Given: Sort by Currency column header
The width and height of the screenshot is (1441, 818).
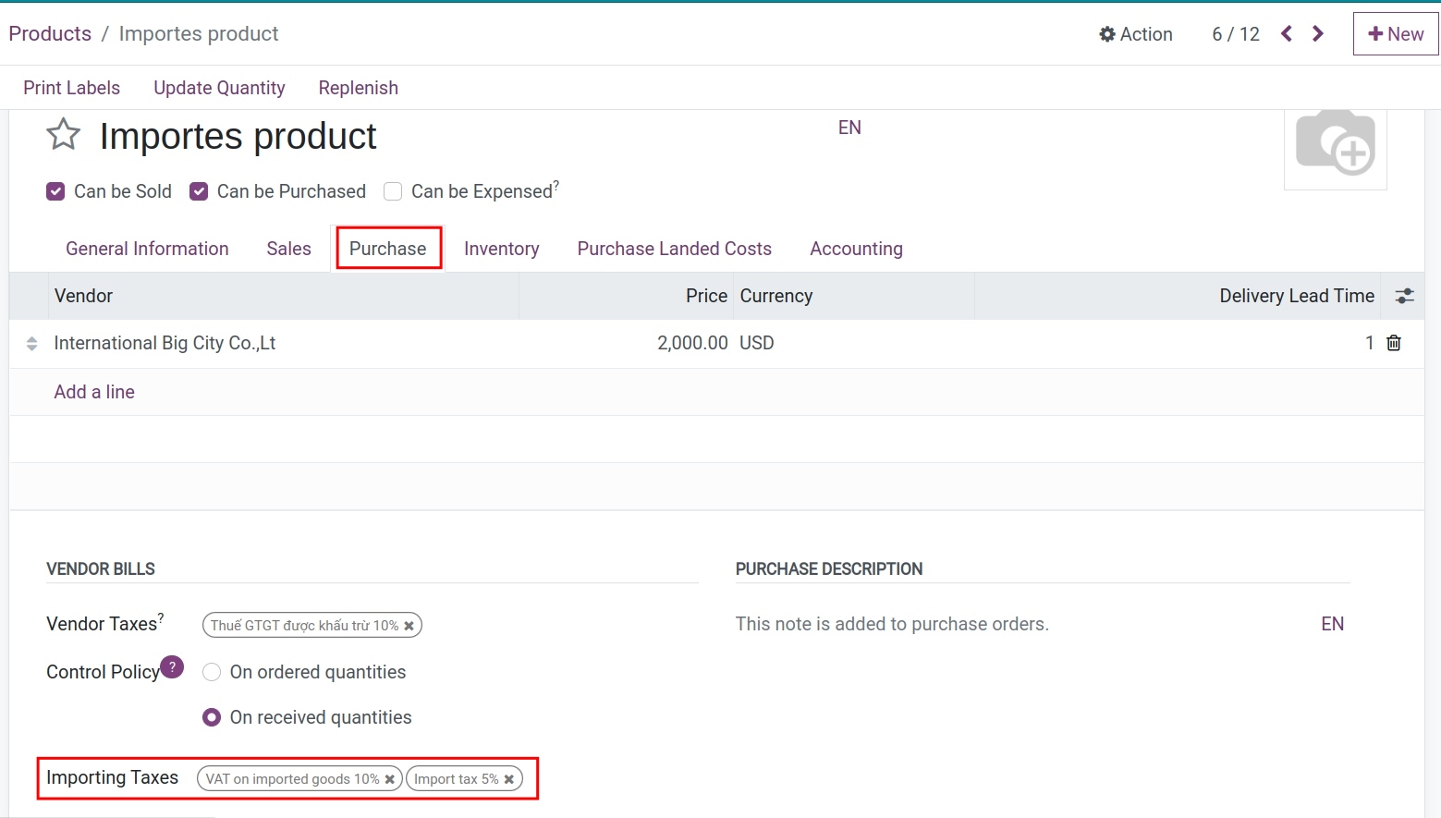Looking at the screenshot, I should pos(854,296).
